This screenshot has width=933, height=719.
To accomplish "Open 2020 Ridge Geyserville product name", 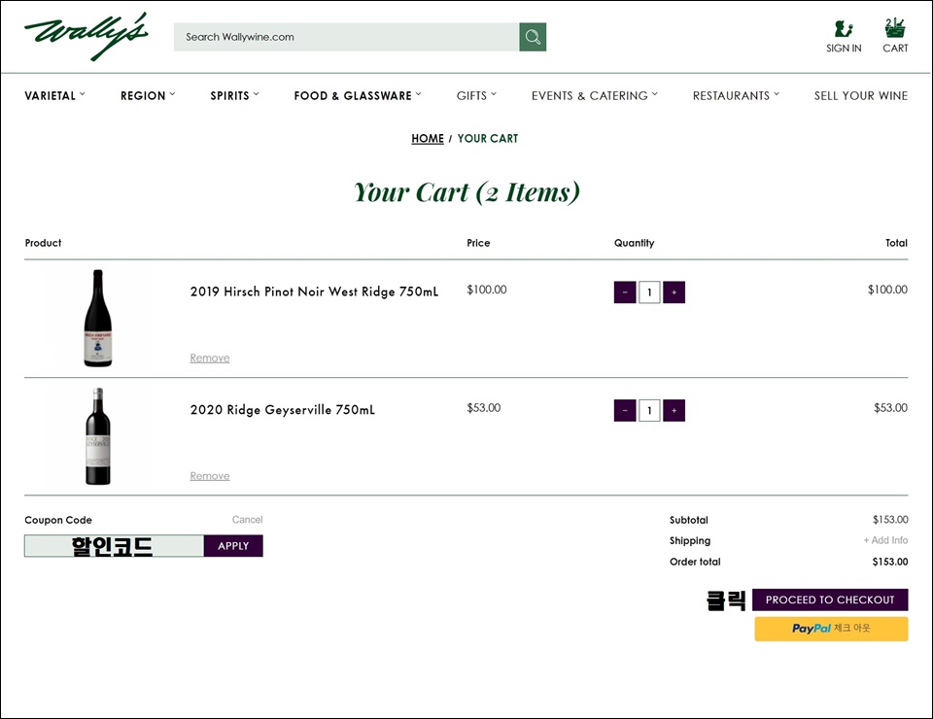I will point(283,410).
